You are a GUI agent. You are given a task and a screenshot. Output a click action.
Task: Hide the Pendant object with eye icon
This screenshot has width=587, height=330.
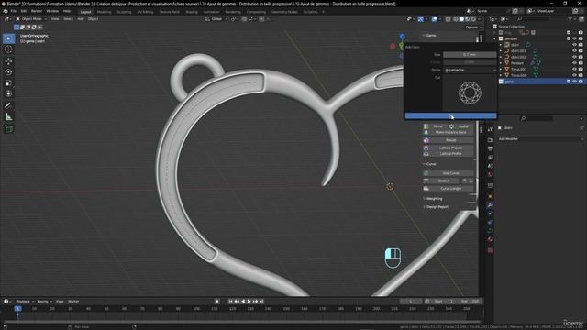(575, 63)
